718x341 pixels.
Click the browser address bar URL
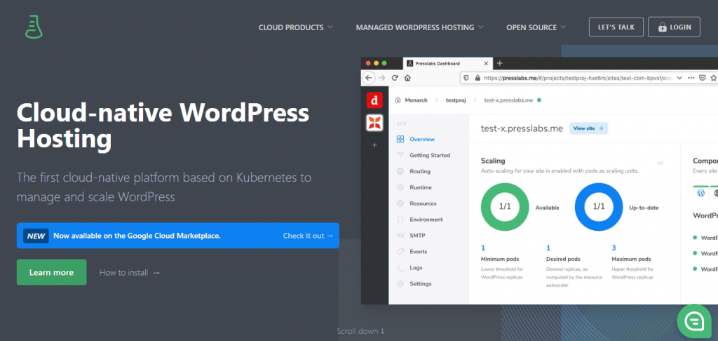[x=578, y=78]
